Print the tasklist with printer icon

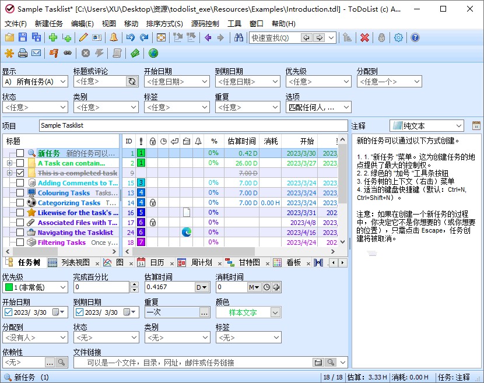click(23, 54)
